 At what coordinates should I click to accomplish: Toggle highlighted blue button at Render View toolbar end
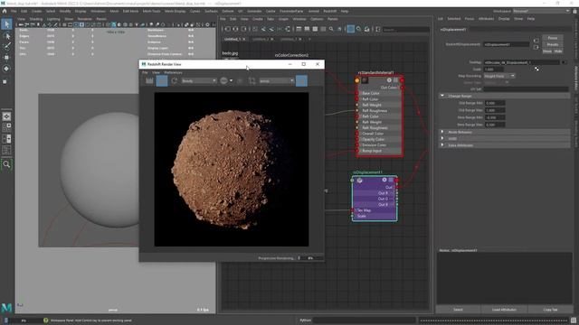(301, 80)
